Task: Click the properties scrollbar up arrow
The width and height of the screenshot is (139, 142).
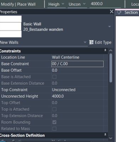Action: coord(111,50)
